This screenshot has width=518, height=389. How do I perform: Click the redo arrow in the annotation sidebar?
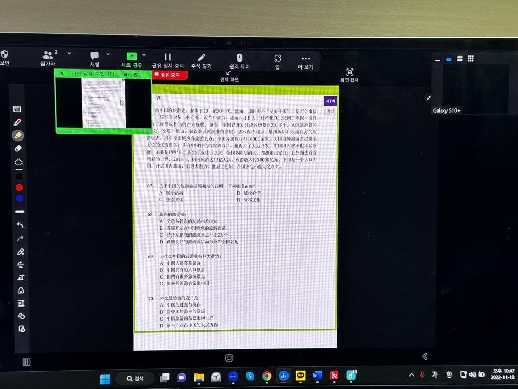[20, 239]
